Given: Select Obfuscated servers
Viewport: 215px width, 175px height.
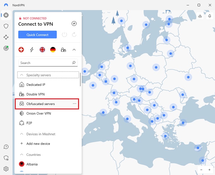Looking at the screenshot, I should click(x=47, y=104).
